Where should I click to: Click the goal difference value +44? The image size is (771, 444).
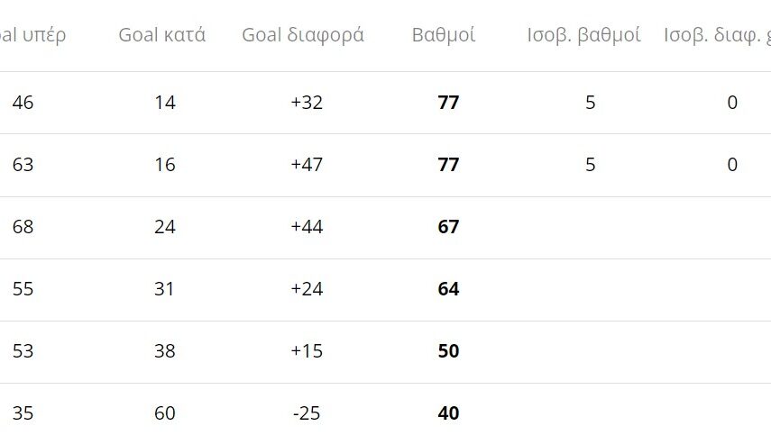coord(307,227)
